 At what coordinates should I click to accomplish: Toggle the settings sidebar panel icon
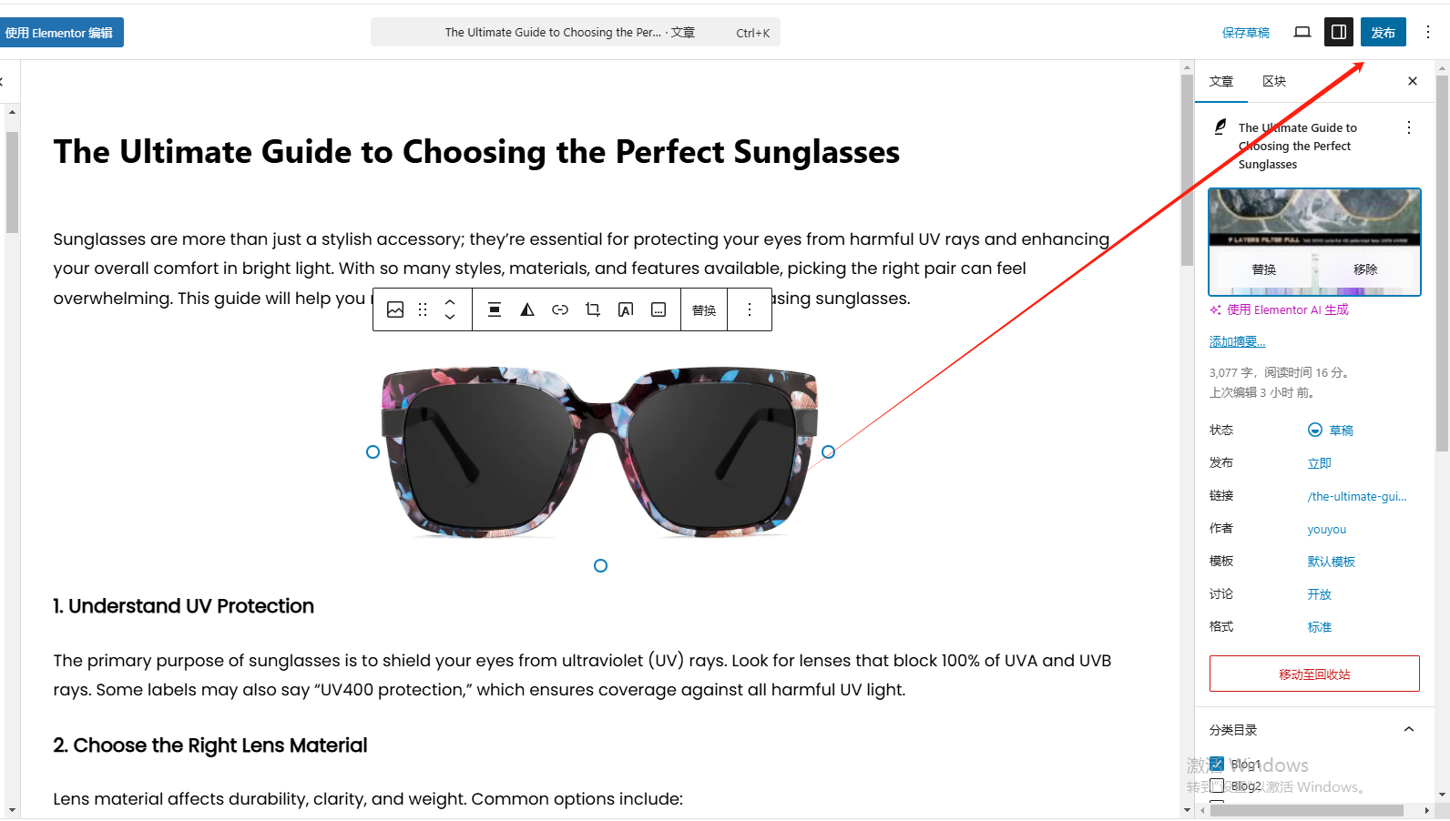(1338, 32)
